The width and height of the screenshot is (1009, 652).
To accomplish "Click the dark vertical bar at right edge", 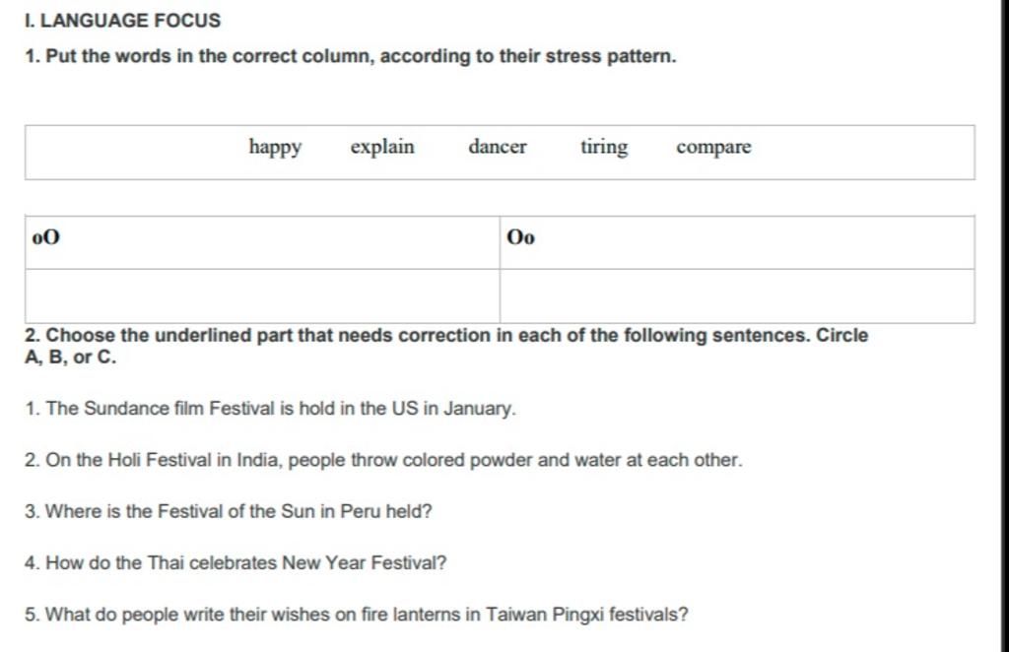I will click(1004, 326).
